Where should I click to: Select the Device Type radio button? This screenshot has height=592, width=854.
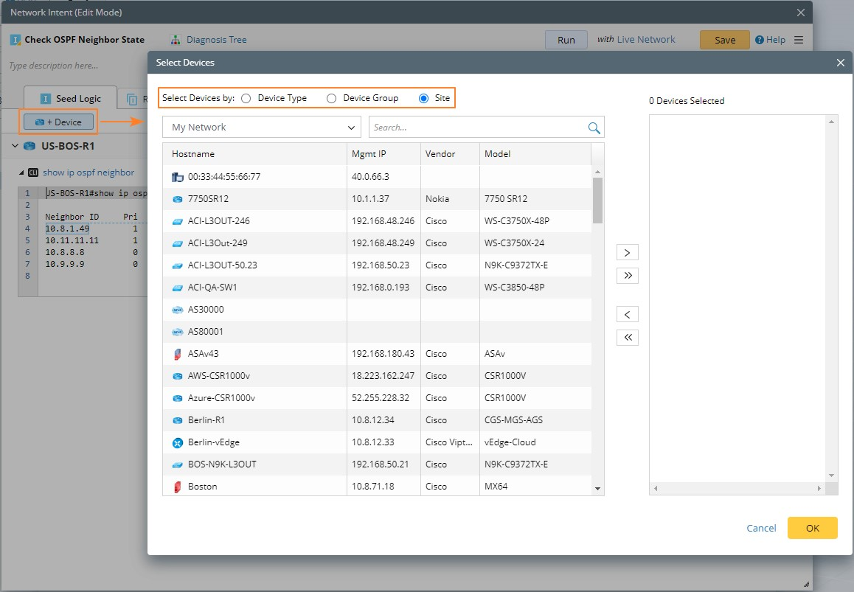pos(246,98)
